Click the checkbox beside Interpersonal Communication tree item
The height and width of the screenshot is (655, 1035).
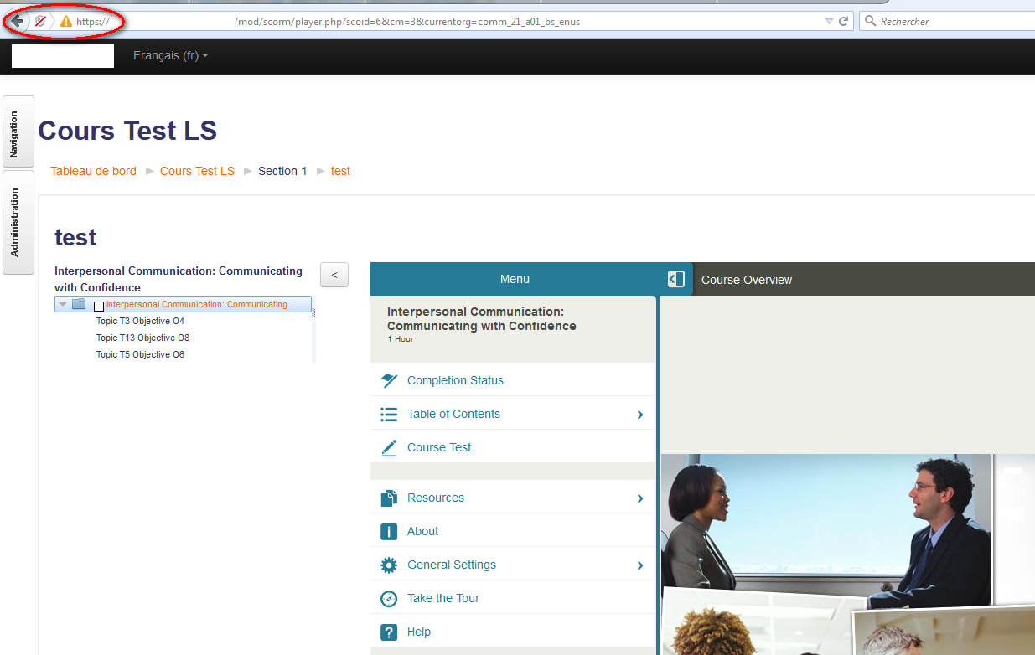[98, 306]
